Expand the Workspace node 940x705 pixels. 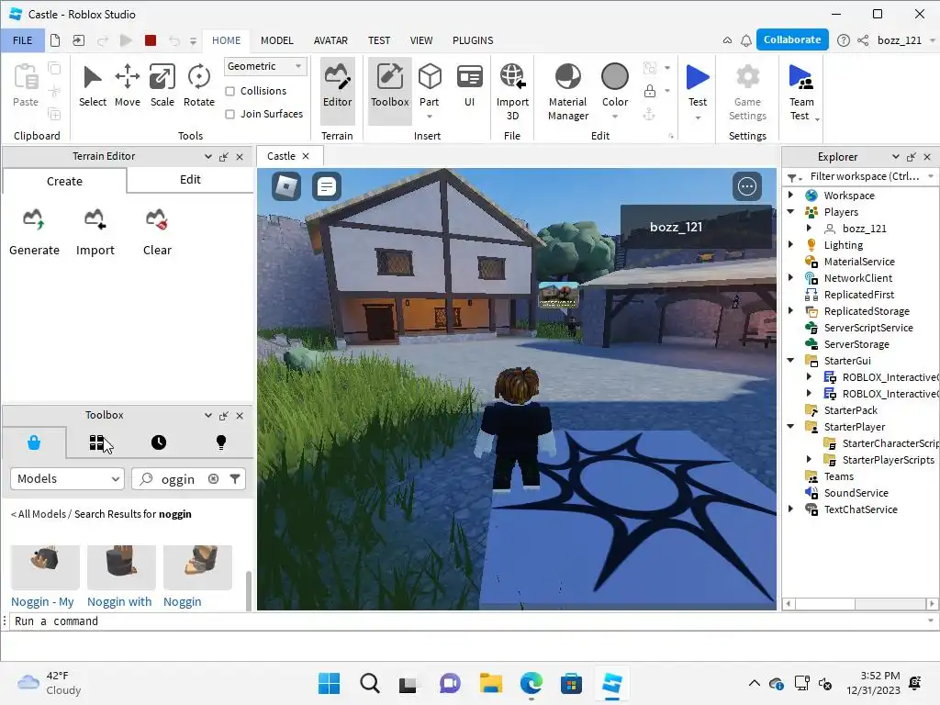click(x=790, y=195)
